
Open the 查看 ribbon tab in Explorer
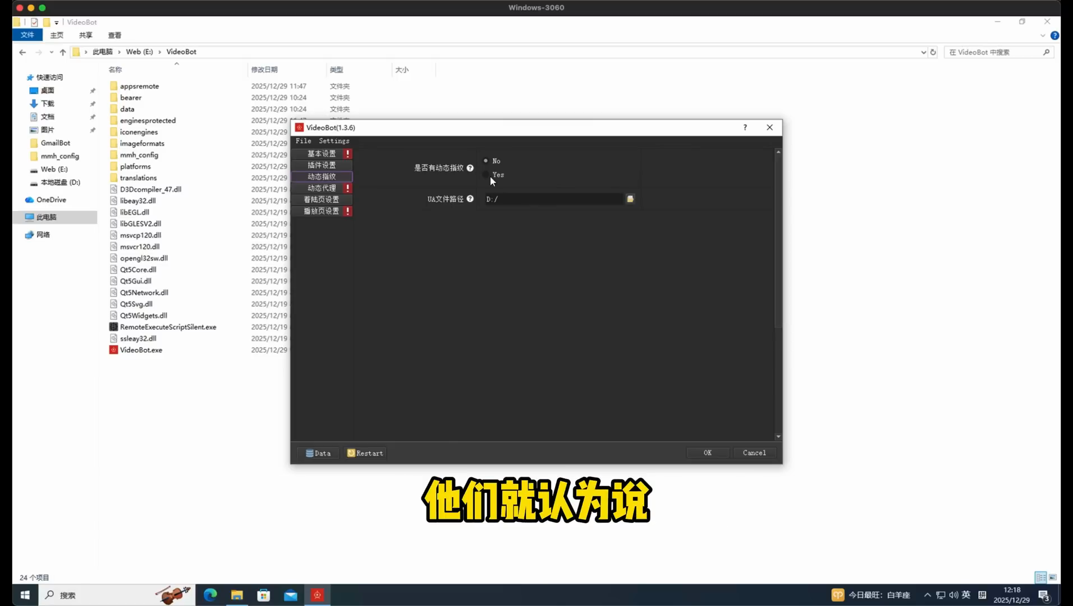(114, 35)
